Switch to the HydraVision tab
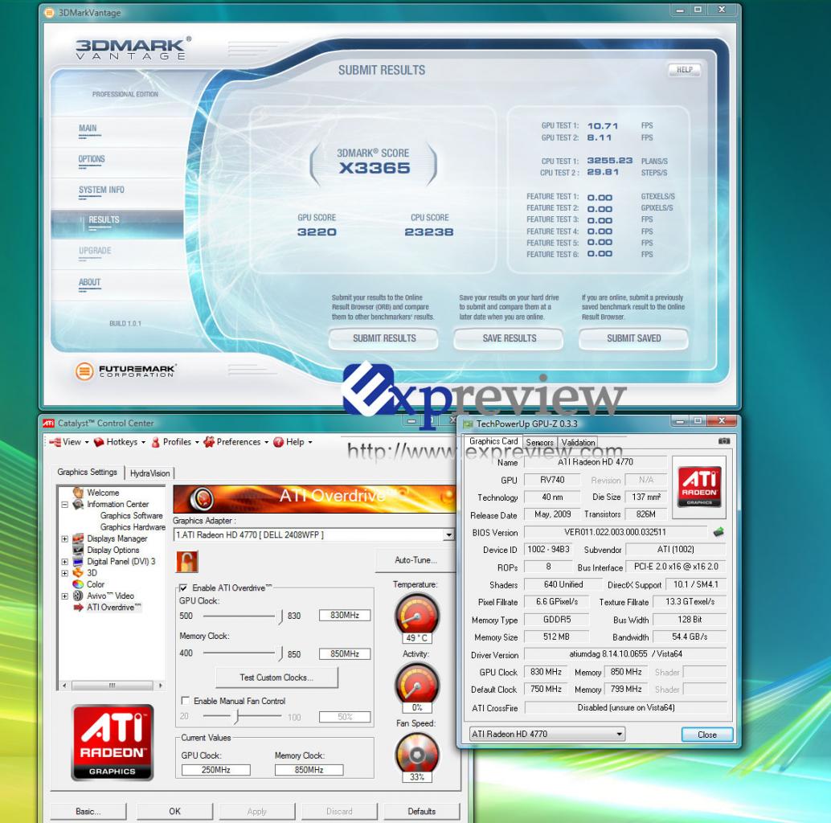Screen dimensions: 831x823 (150, 473)
